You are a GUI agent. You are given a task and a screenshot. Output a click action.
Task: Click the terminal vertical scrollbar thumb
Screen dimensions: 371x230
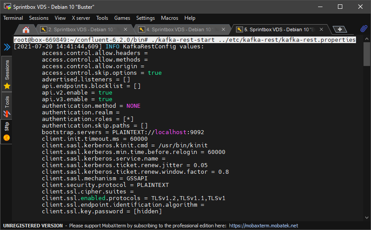click(367, 54)
